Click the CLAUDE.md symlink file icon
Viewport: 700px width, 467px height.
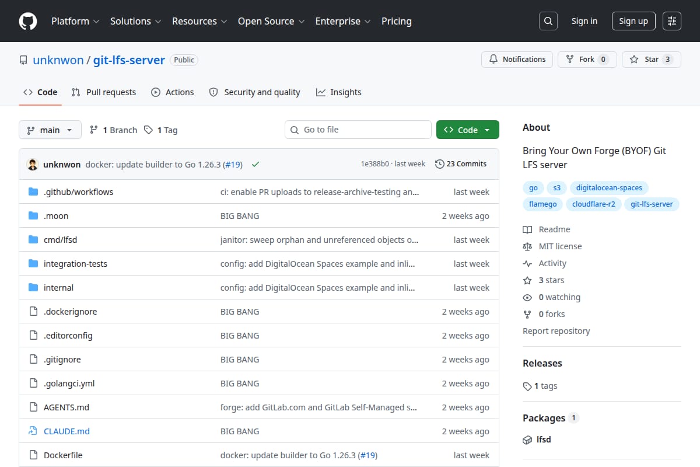point(33,431)
